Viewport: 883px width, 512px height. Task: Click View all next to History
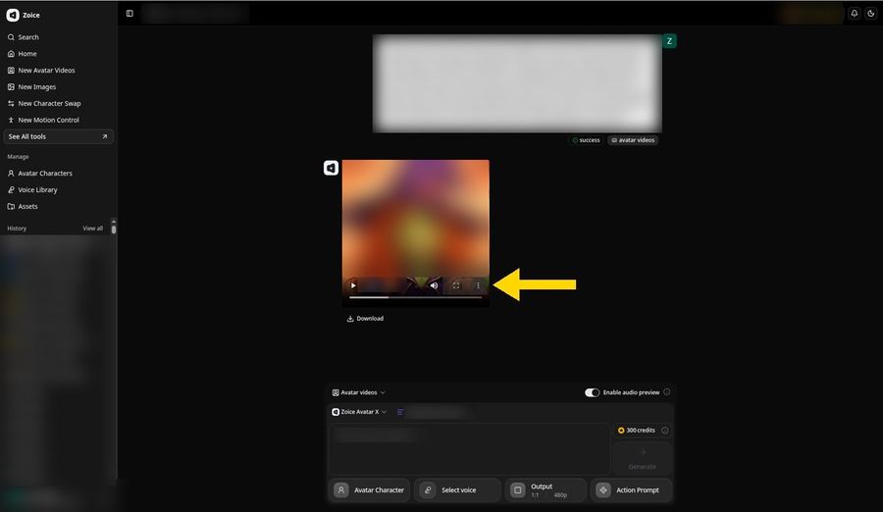(x=93, y=229)
